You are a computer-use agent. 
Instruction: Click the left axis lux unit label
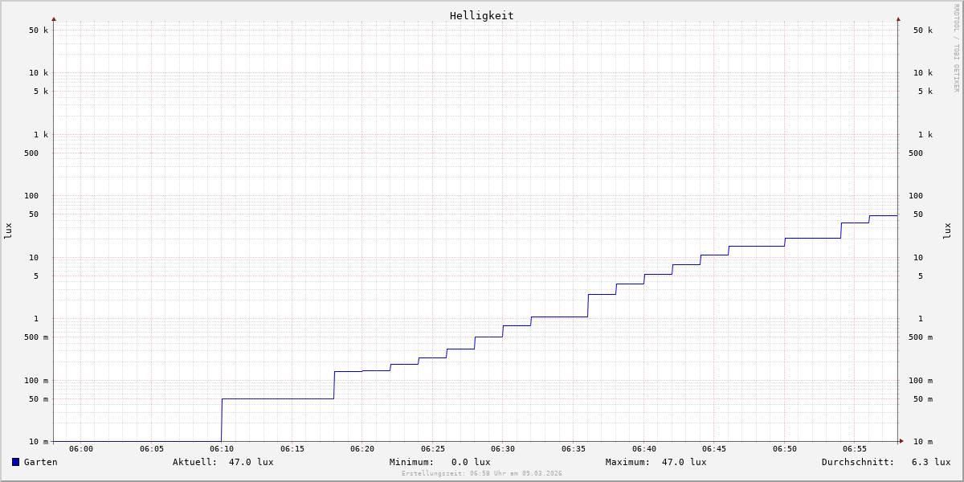[8, 231]
